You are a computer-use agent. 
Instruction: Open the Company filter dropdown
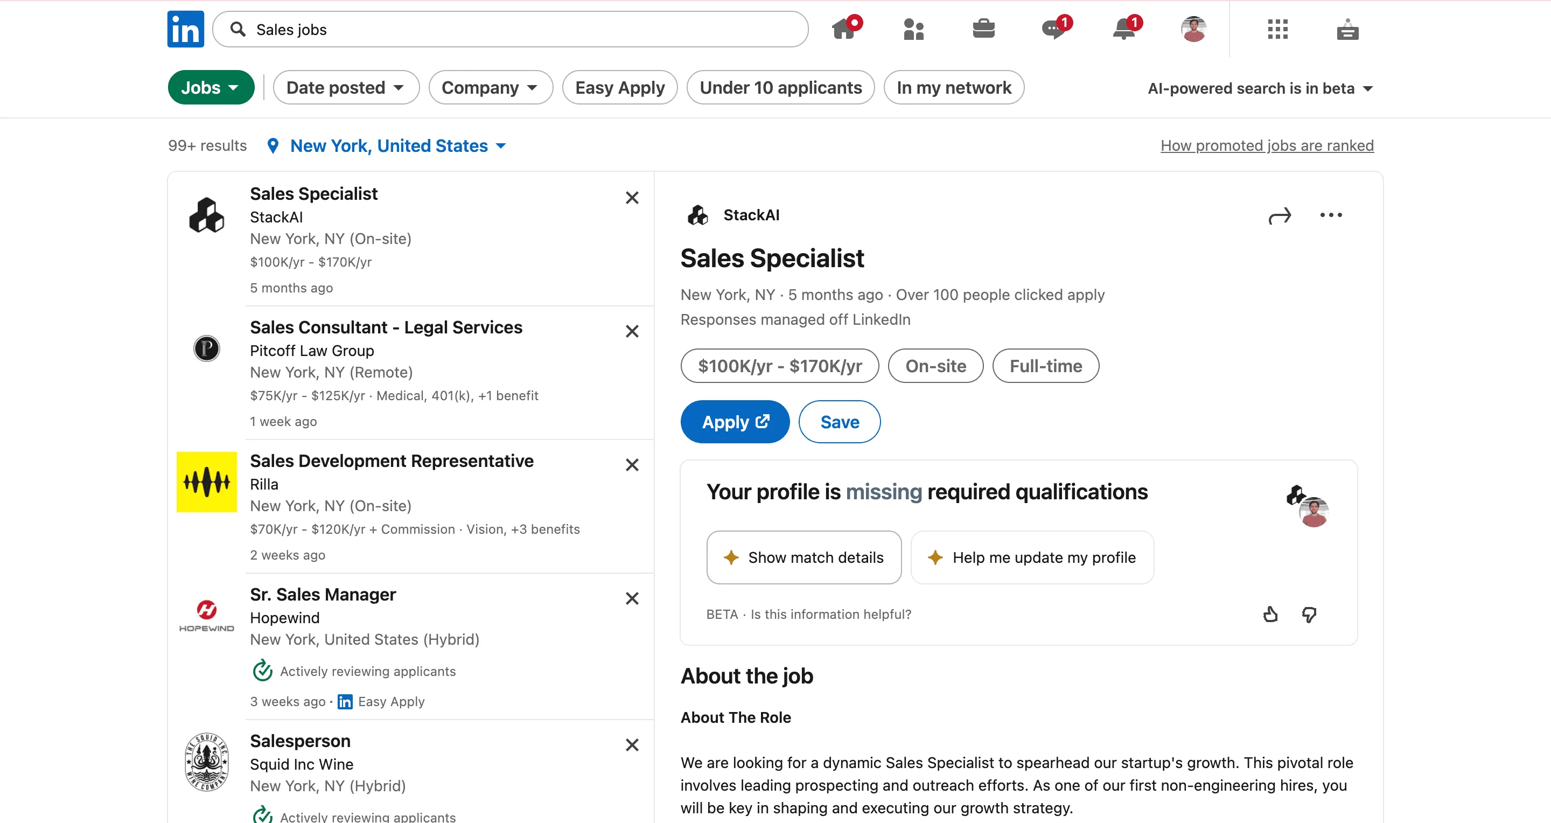490,87
